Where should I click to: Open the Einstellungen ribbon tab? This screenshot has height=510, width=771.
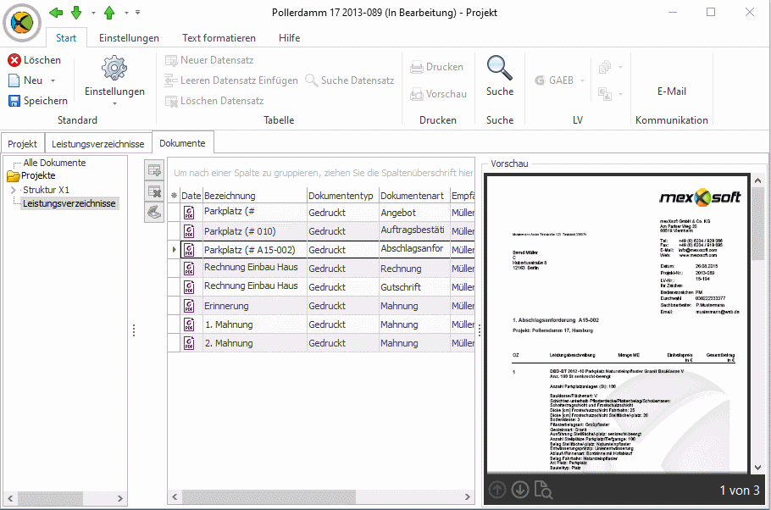pyautogui.click(x=129, y=38)
